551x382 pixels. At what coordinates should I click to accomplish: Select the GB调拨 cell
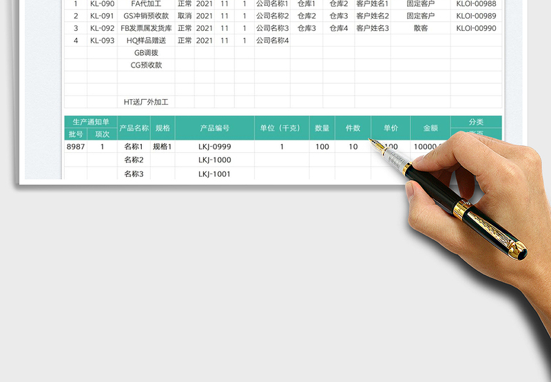point(146,53)
